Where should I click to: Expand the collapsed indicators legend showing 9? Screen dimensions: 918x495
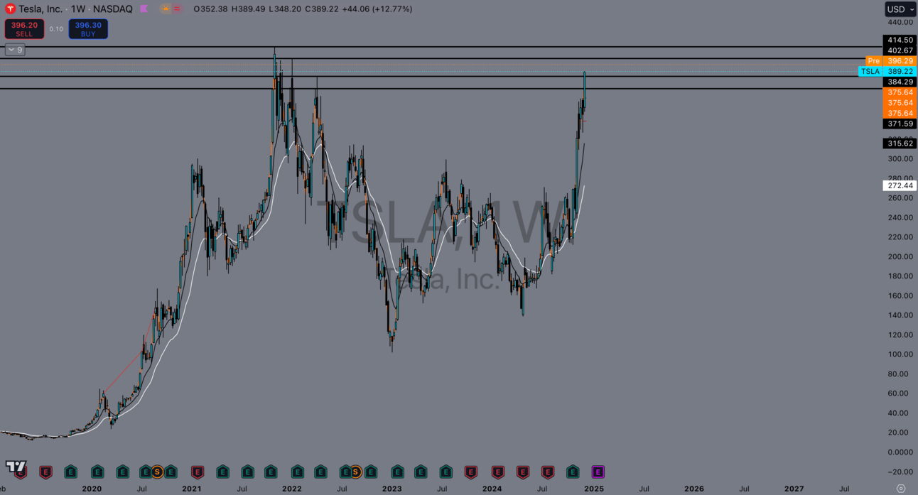point(15,50)
